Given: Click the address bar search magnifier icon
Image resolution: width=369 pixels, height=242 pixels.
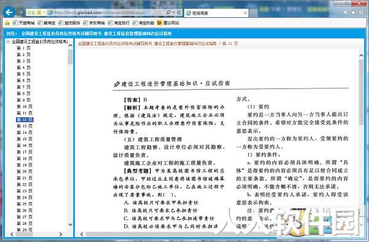Looking at the screenshot, I should (169, 12).
